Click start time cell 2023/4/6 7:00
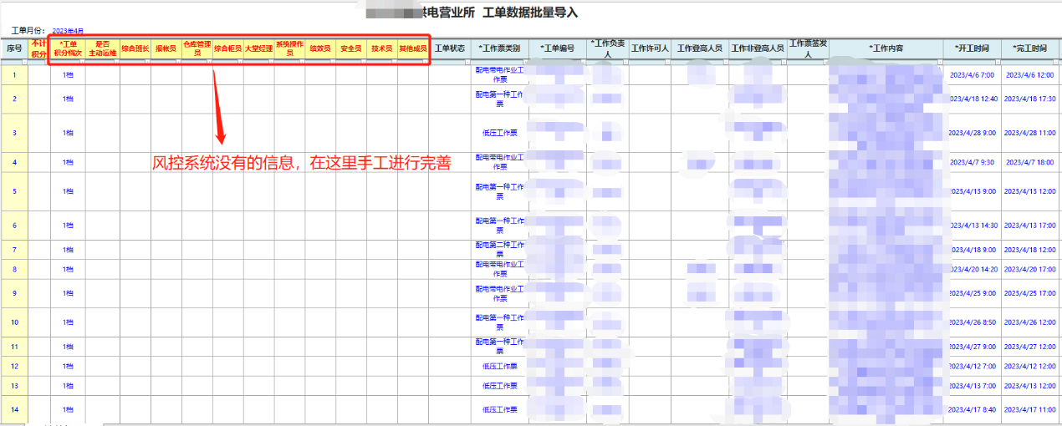1062x426 pixels. (971, 75)
